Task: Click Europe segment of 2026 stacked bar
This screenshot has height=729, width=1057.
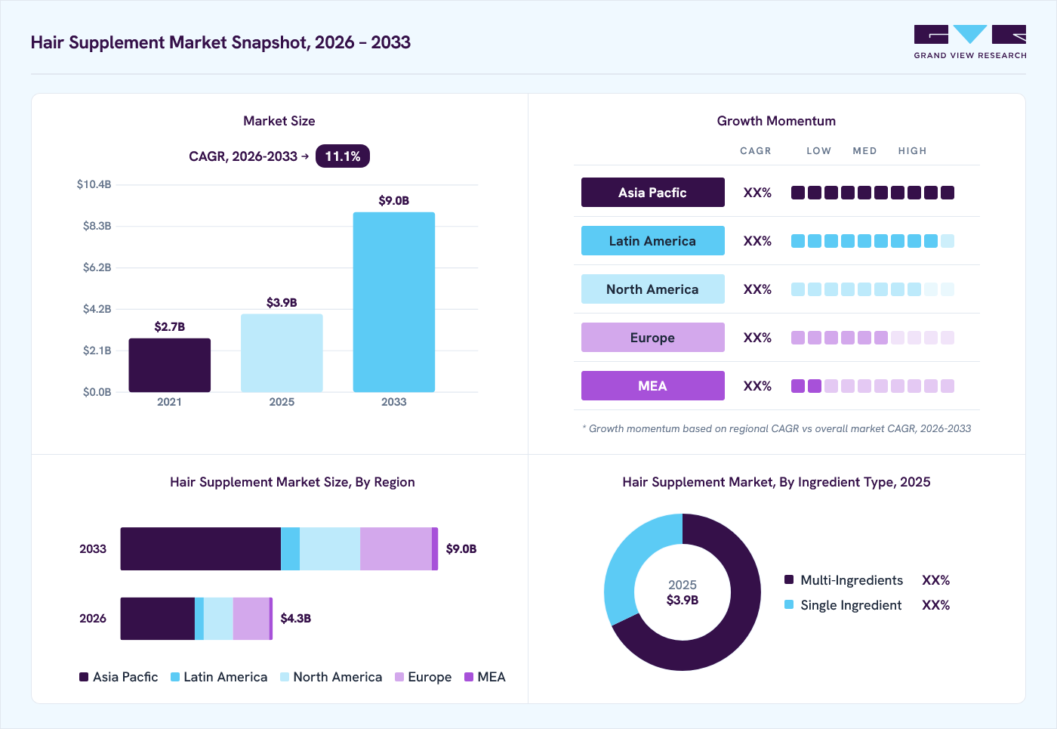Action: pyautogui.click(x=251, y=619)
